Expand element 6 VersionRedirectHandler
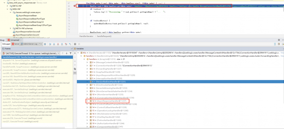The image size is (284, 129). (87, 82)
